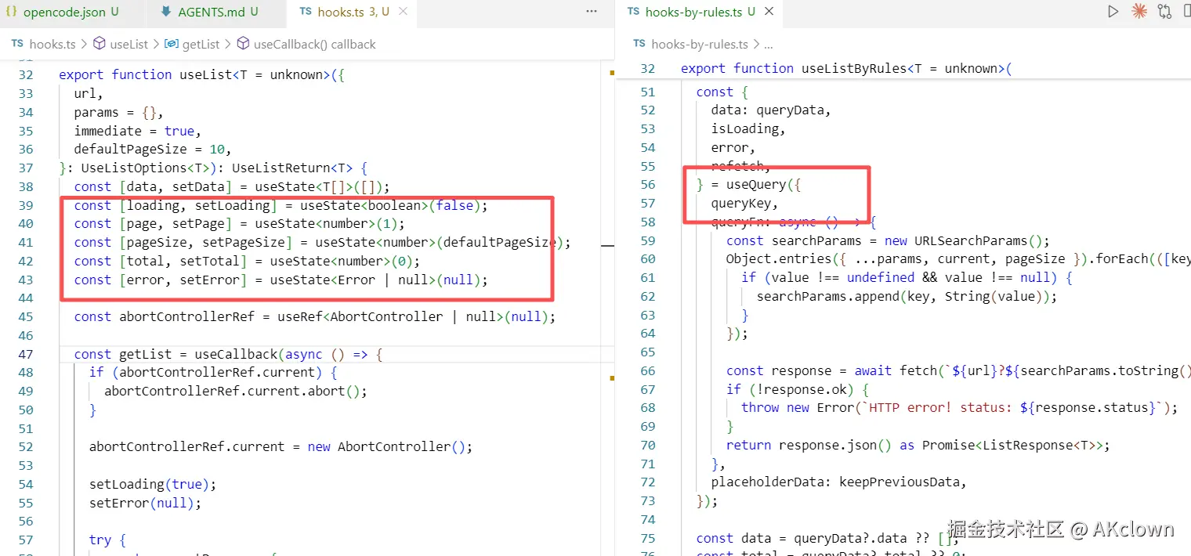Click 'new AbortController();' in hooks.ts
The width and height of the screenshot is (1191, 556).
390,446
